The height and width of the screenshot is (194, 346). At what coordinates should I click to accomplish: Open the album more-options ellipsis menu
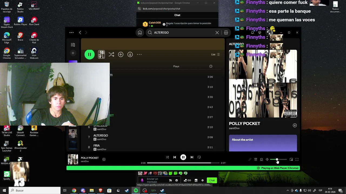139,54
